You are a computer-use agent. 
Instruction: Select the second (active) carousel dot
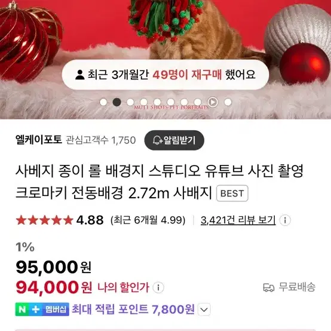pos(117,102)
